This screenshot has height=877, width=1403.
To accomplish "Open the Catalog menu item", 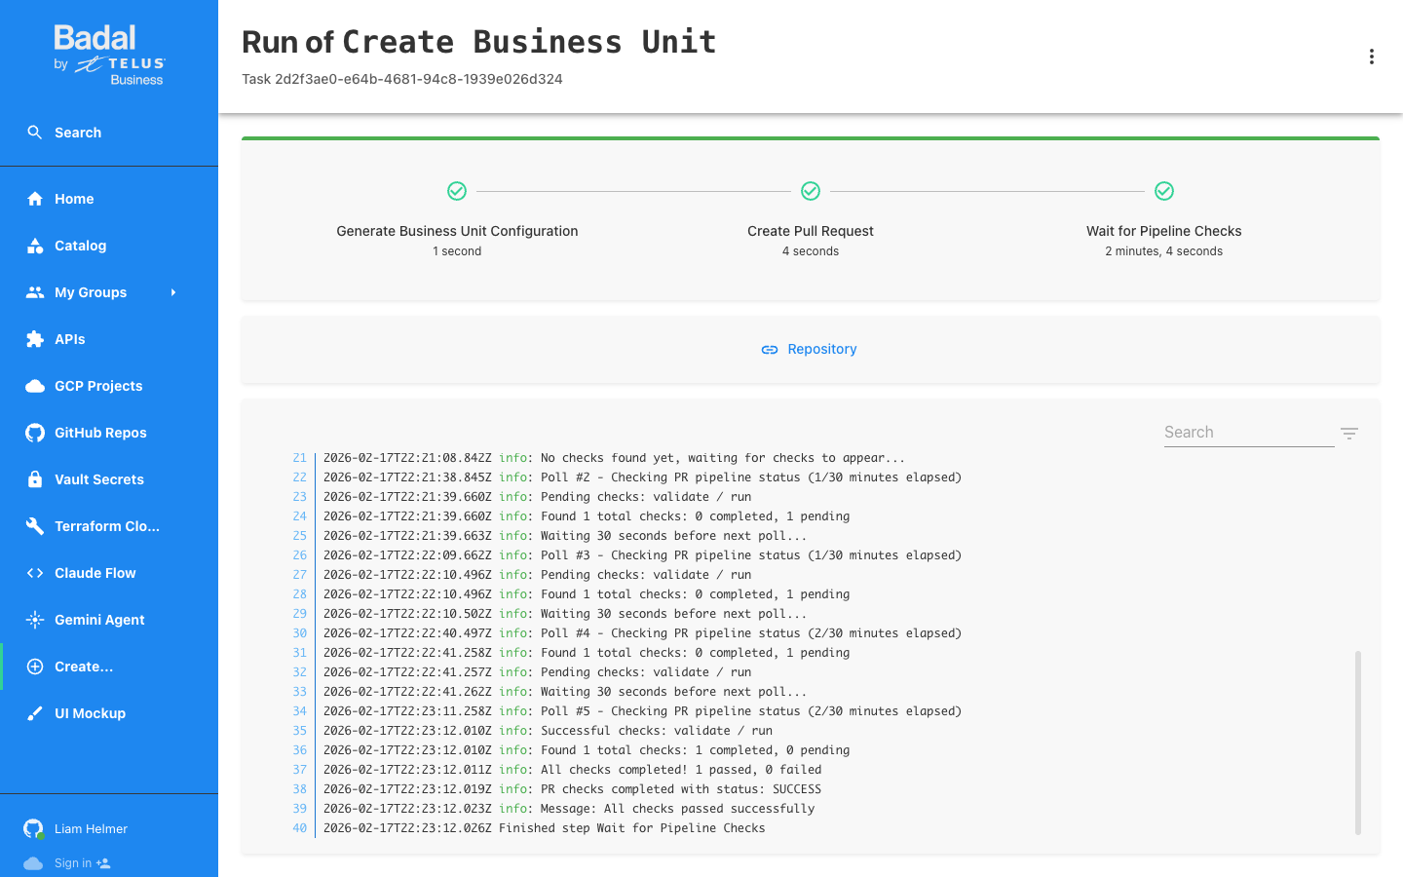I will click(x=109, y=246).
